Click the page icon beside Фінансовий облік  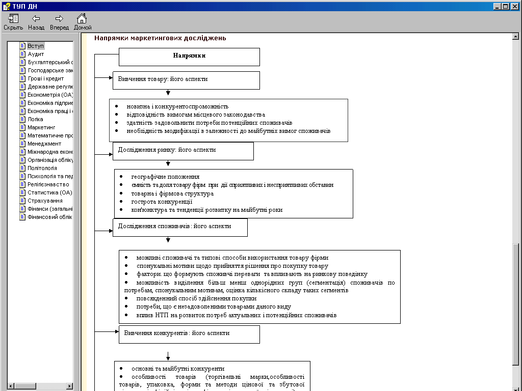(22, 217)
